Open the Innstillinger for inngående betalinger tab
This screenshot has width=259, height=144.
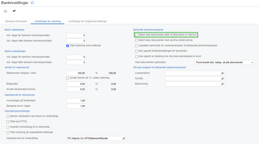88,21
